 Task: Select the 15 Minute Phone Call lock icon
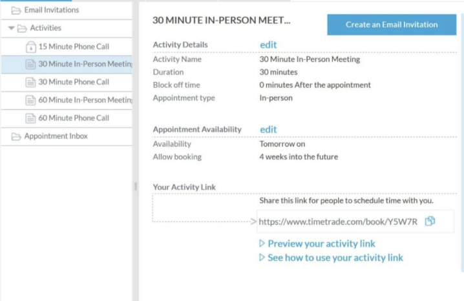click(31, 47)
